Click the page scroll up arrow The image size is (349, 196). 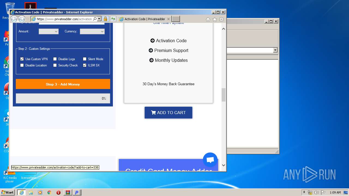click(x=224, y=29)
